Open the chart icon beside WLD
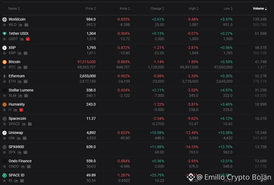The width and height of the screenshot is (274, 185). pyautogui.click(x=20, y=25)
